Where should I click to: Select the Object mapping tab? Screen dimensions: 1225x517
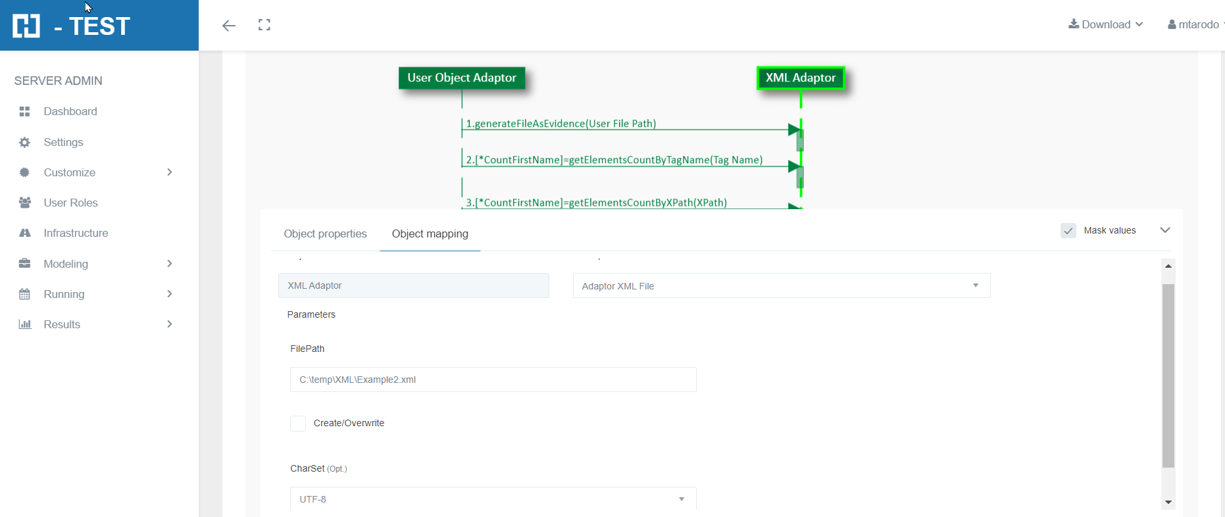pos(430,234)
